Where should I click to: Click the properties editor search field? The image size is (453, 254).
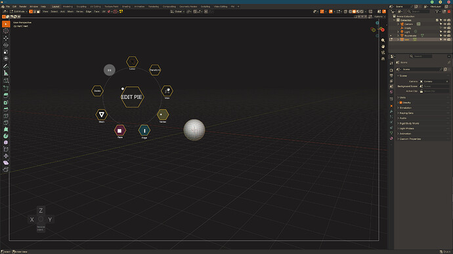[421, 56]
